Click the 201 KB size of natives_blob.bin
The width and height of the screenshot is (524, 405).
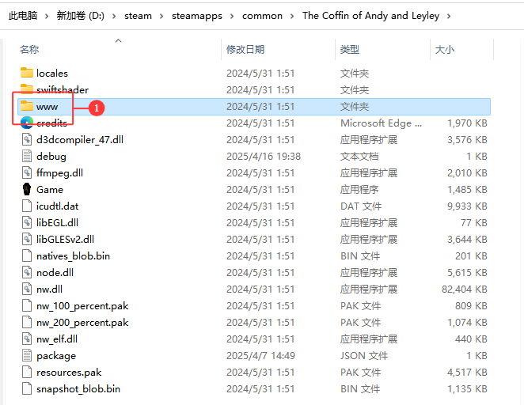point(471,256)
